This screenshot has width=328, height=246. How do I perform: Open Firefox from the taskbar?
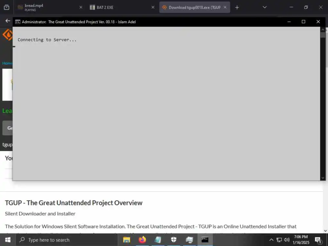pos(142,240)
